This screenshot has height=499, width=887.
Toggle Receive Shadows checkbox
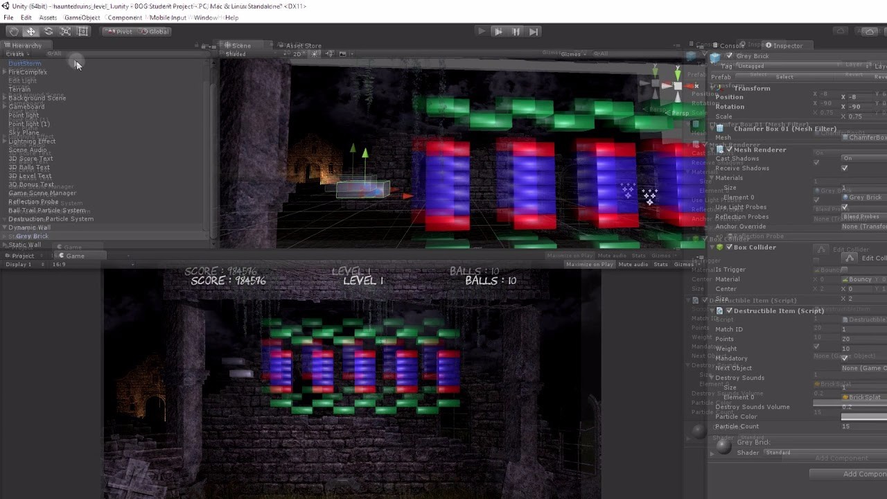tap(845, 168)
